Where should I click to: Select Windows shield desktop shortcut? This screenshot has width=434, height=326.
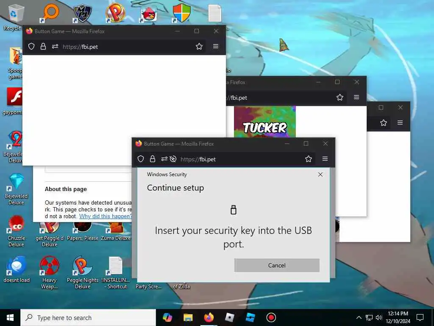[x=181, y=13]
